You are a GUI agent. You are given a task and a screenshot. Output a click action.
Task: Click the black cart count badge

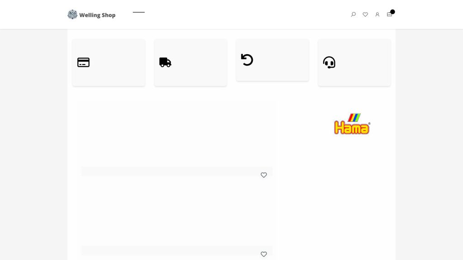[392, 12]
